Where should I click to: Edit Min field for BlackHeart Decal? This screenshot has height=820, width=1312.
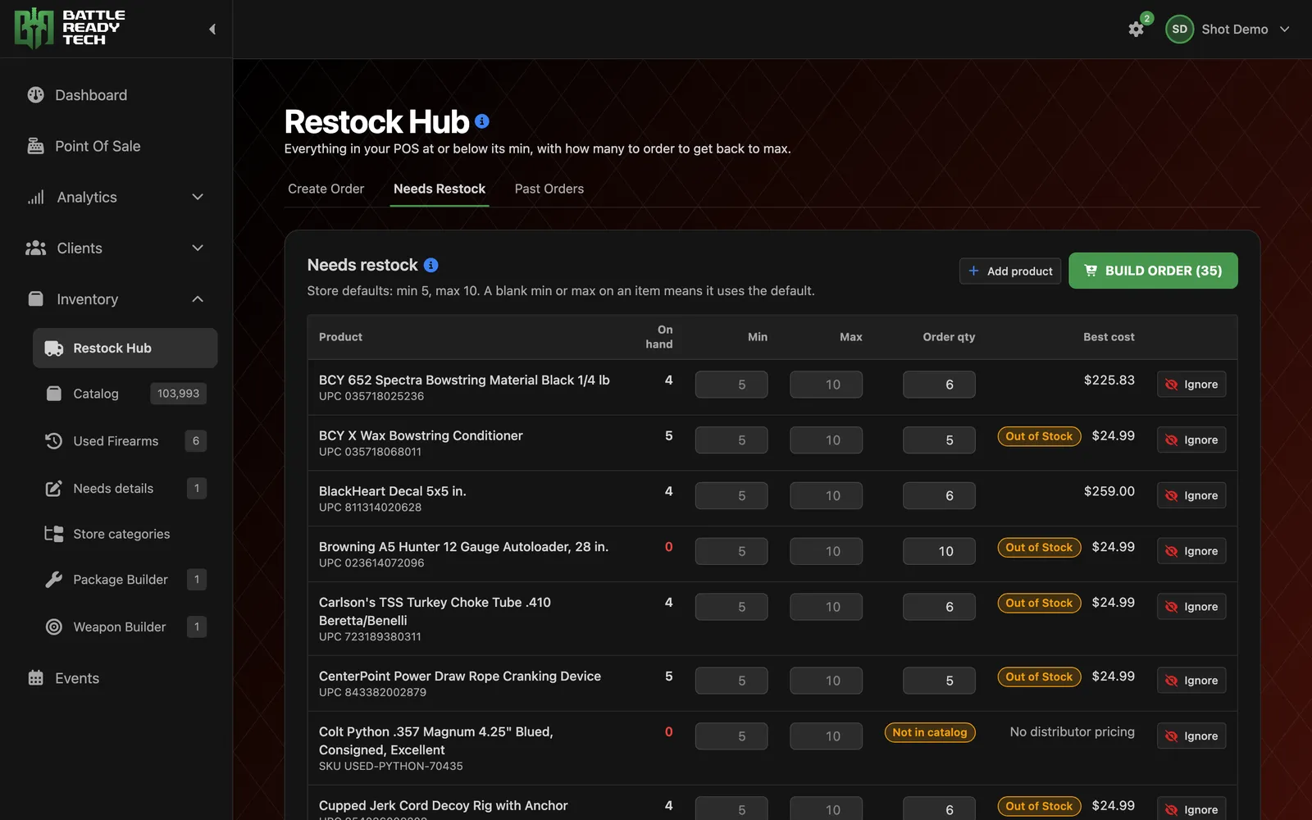(x=731, y=496)
